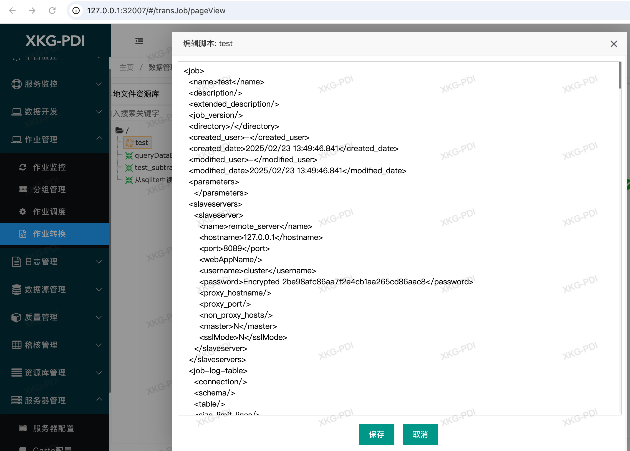Click the 保存 button
The height and width of the screenshot is (451, 630).
pyautogui.click(x=376, y=434)
